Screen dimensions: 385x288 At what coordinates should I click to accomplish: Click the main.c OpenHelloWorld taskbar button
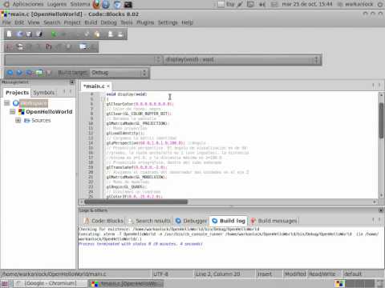click(x=126, y=284)
